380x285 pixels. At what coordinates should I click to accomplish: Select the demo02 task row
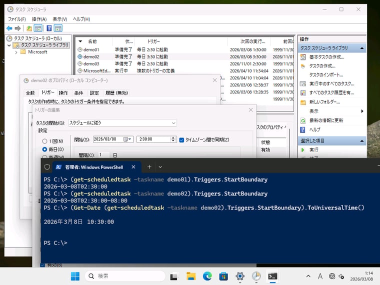coord(184,56)
